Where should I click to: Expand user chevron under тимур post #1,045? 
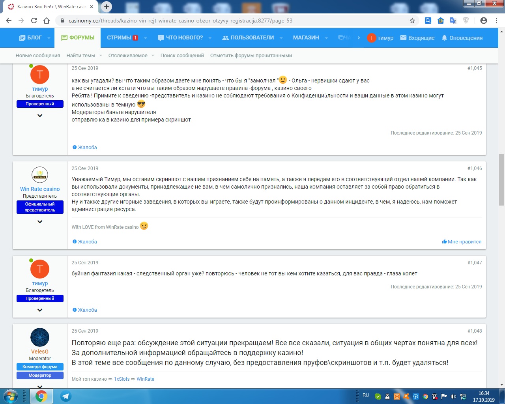[40, 116]
